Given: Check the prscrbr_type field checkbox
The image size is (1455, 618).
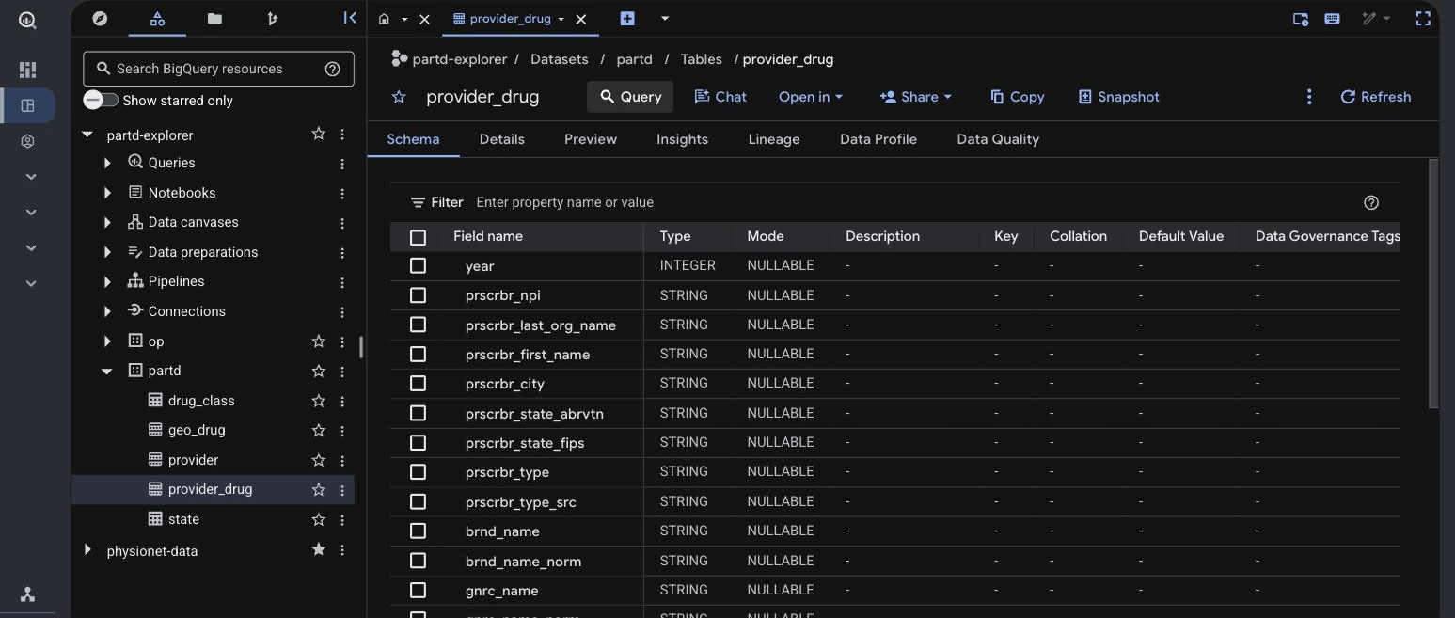Looking at the screenshot, I should point(419,472).
